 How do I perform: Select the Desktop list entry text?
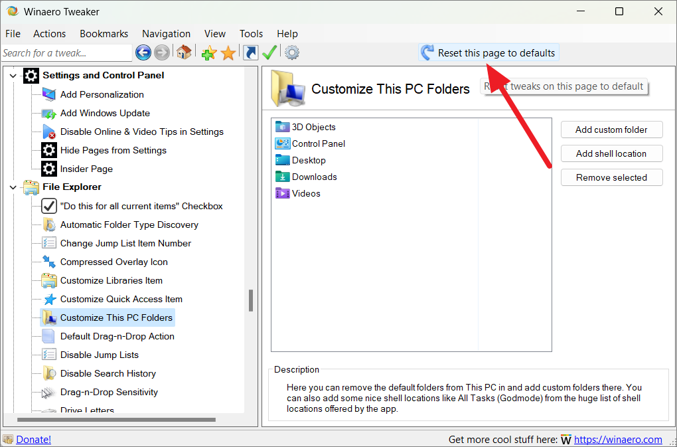tap(309, 160)
